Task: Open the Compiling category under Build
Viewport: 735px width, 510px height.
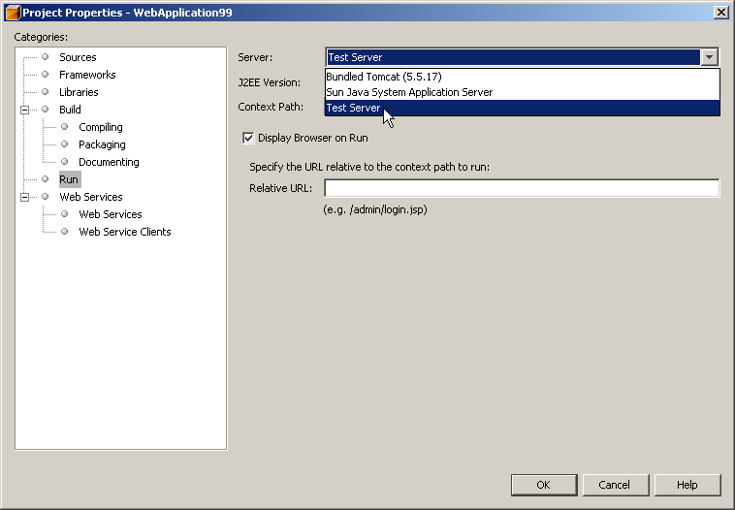Action: tap(101, 127)
